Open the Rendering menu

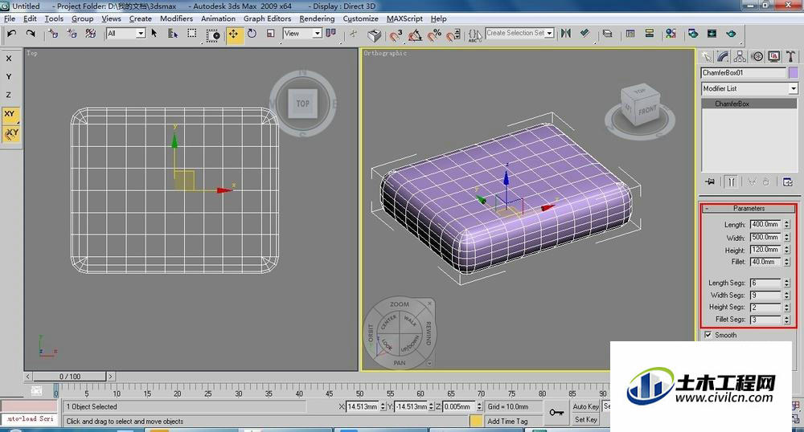pyautogui.click(x=317, y=18)
